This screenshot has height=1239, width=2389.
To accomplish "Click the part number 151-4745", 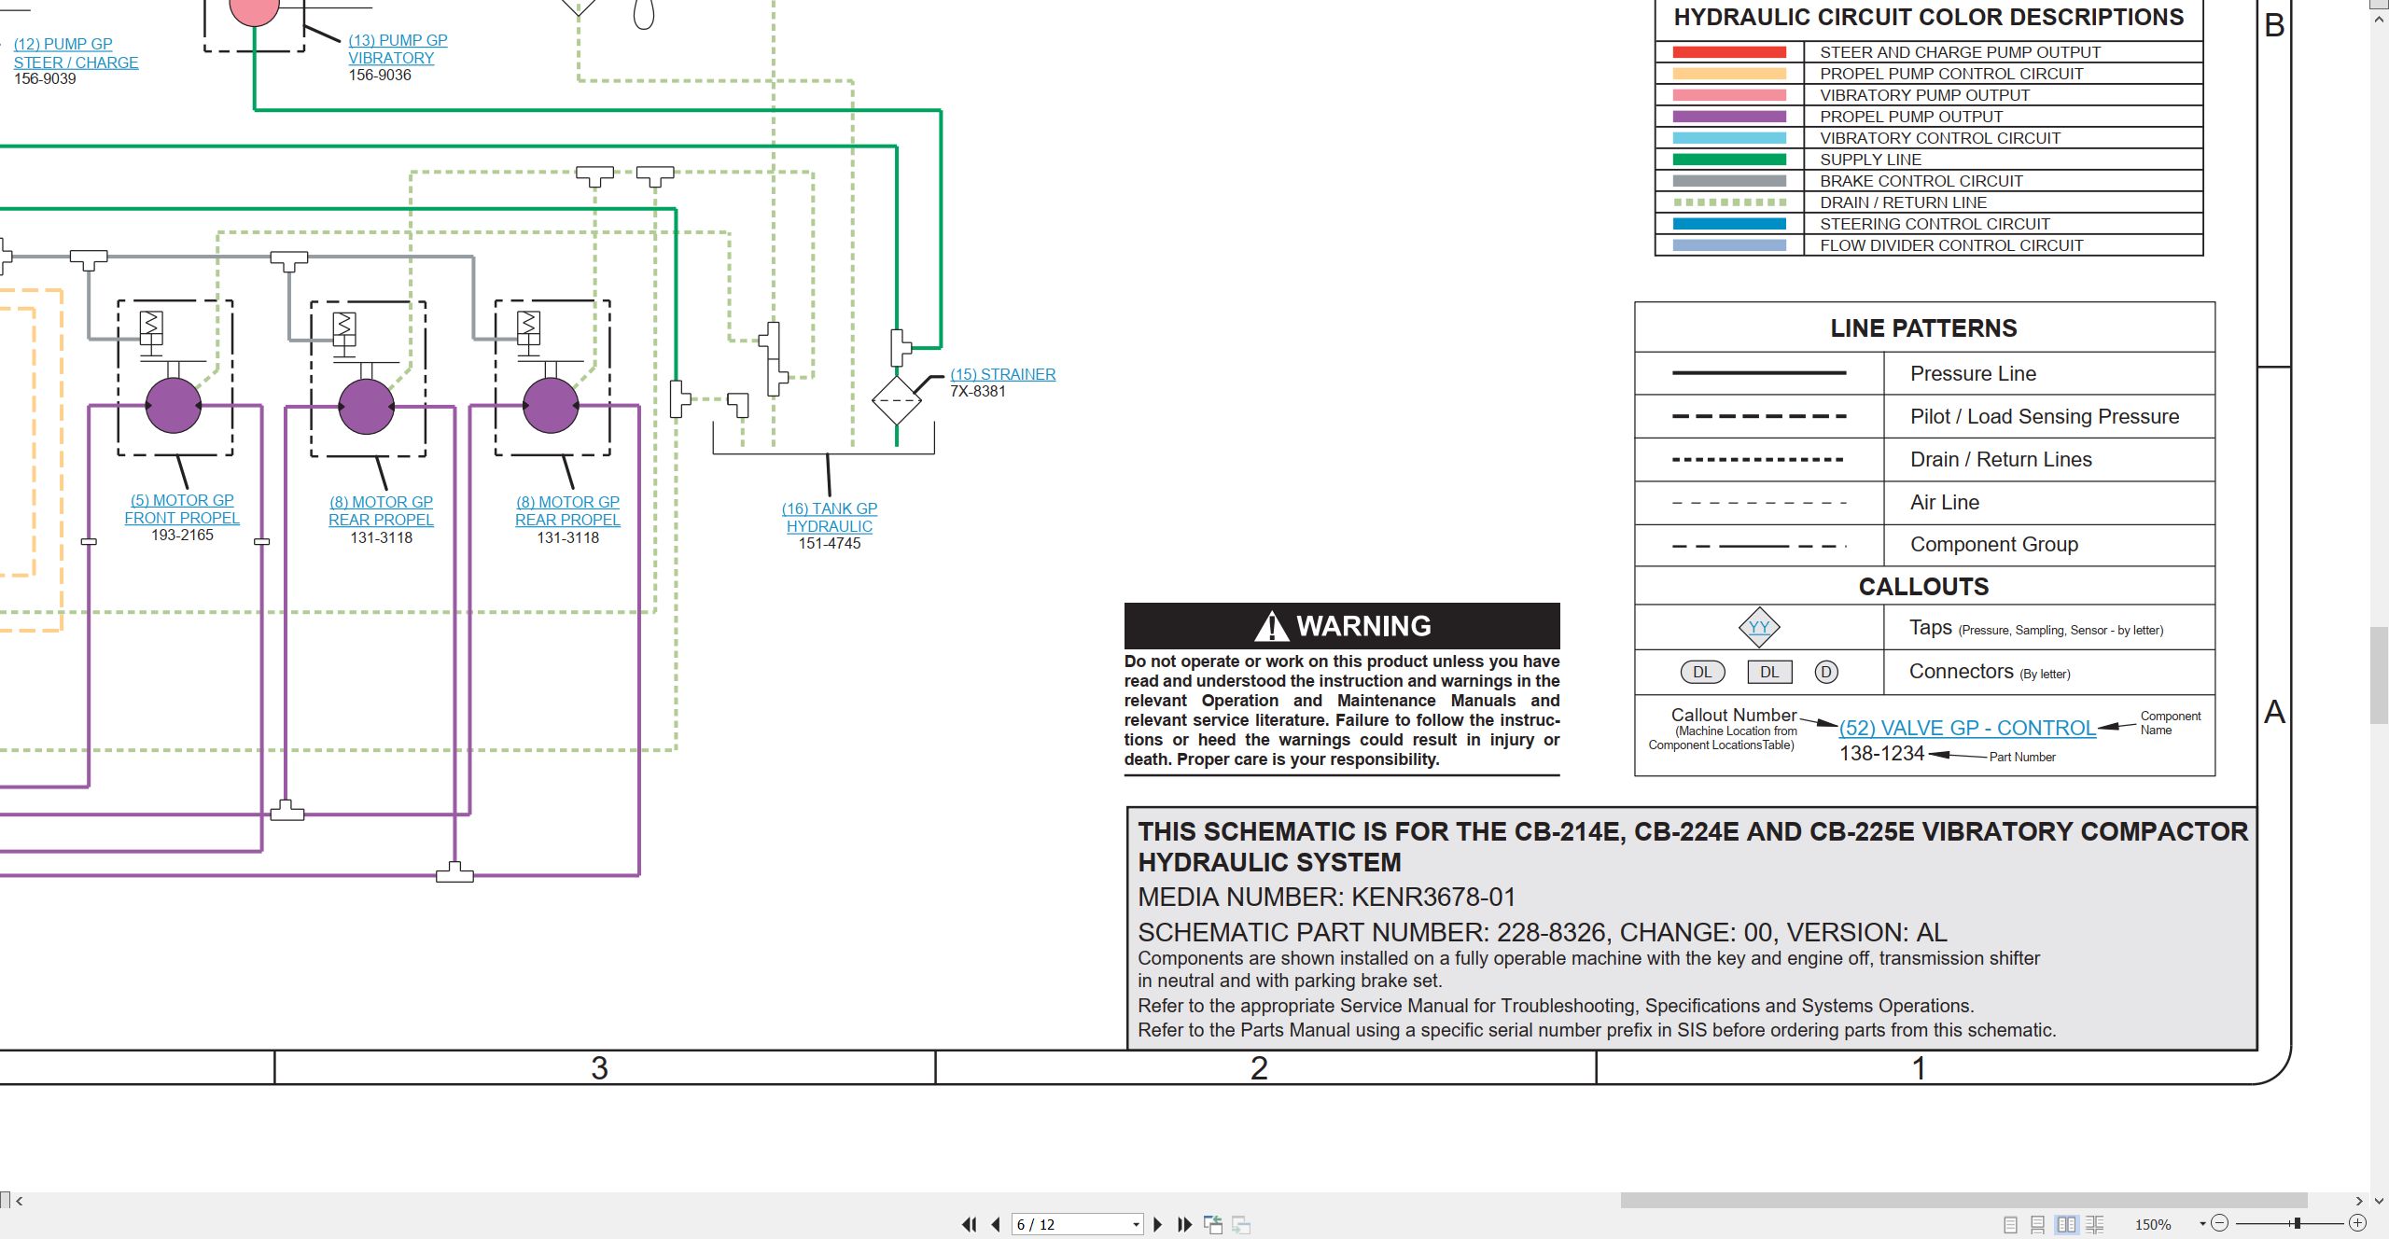I will click(x=830, y=544).
